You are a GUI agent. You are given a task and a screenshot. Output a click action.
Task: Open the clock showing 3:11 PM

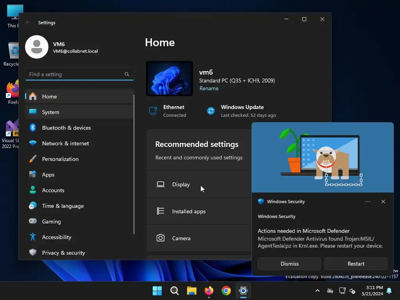pos(372,291)
